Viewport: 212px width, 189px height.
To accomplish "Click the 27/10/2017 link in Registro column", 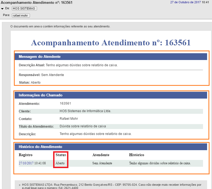I will click(26, 163).
